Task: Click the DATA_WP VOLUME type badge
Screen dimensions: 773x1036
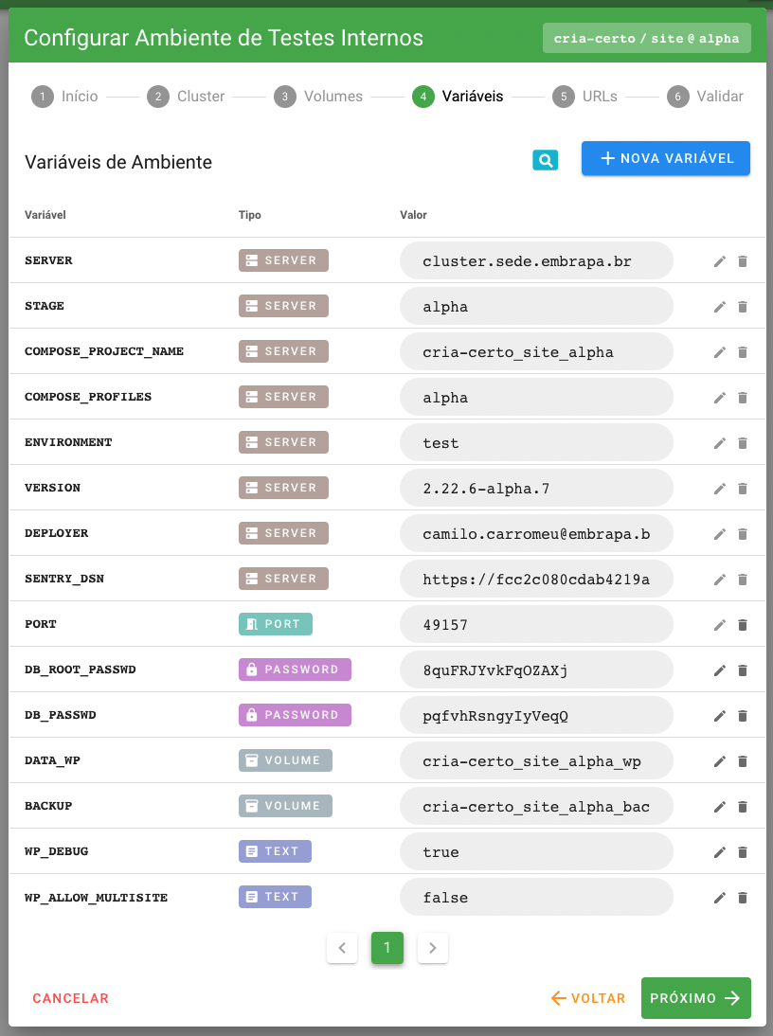Action: pyautogui.click(x=285, y=760)
